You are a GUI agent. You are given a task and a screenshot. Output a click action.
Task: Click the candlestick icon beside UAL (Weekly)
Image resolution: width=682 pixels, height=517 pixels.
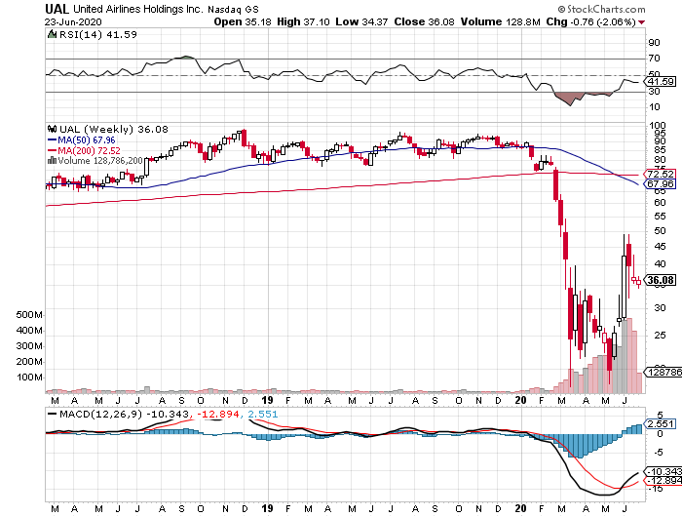(x=53, y=129)
